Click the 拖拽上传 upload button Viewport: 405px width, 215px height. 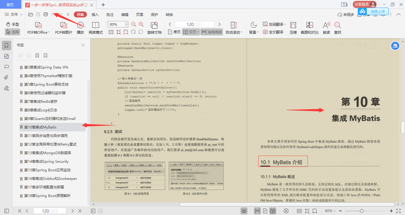point(373,11)
